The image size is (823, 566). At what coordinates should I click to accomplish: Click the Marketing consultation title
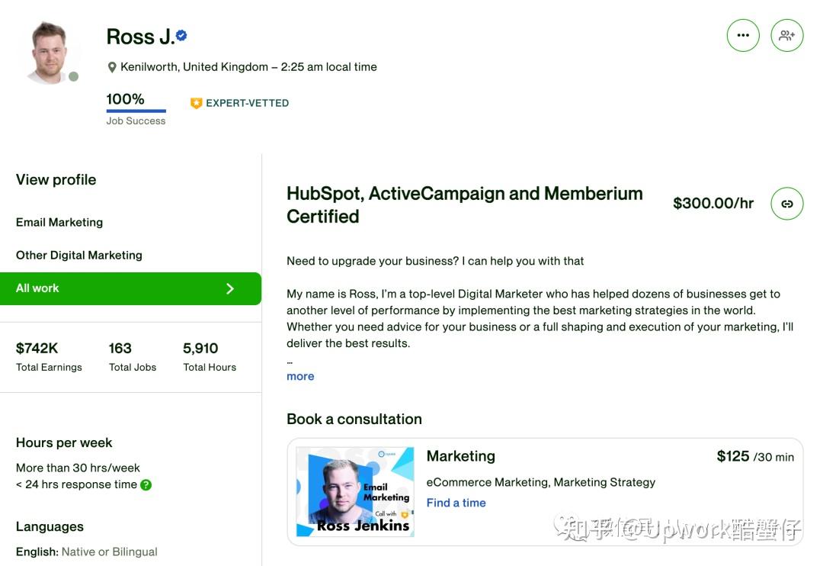coord(460,456)
